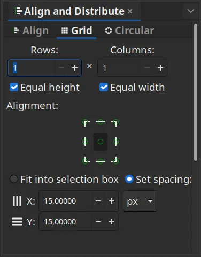Viewport: 201px width, 257px height.
Task: Select bottom-center alignment anchor
Action: click(100, 161)
